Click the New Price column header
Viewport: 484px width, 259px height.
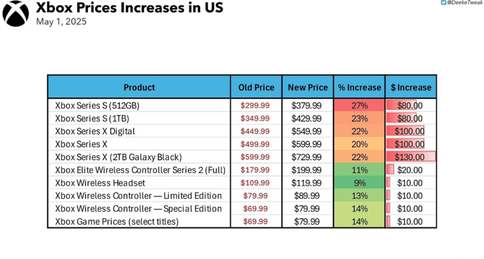[308, 87]
